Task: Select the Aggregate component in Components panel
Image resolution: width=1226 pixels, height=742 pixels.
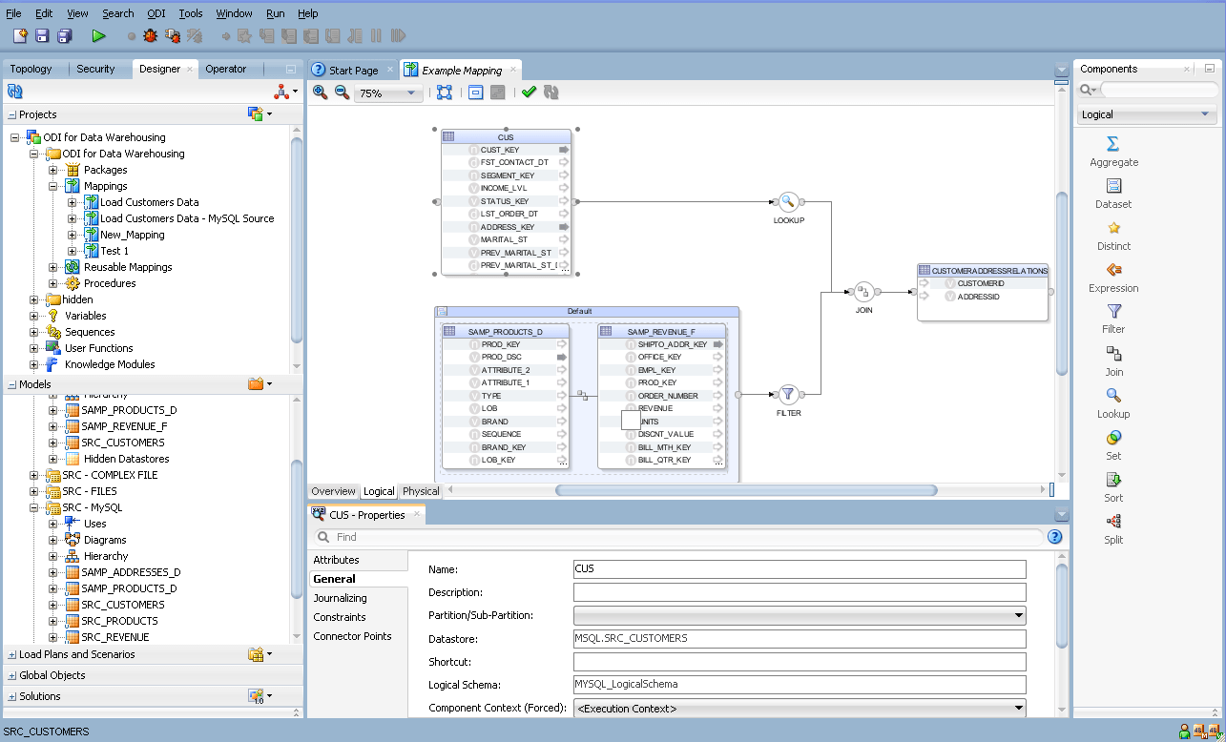Action: pyautogui.click(x=1112, y=153)
